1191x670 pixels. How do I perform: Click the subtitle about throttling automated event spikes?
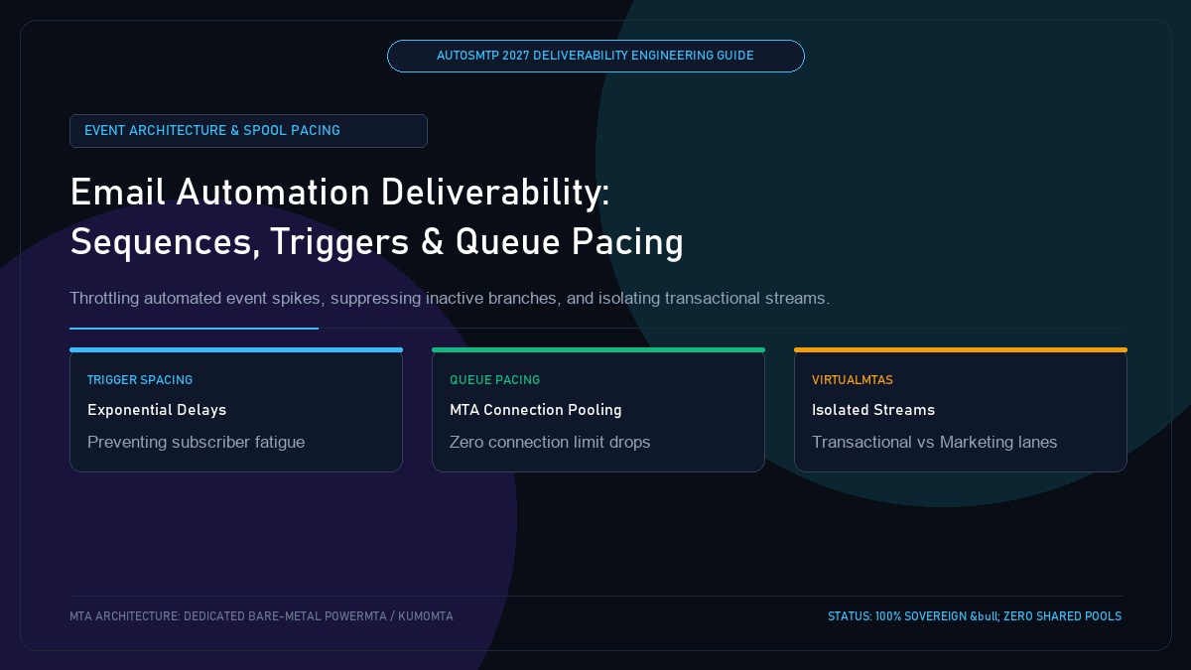[x=450, y=298]
